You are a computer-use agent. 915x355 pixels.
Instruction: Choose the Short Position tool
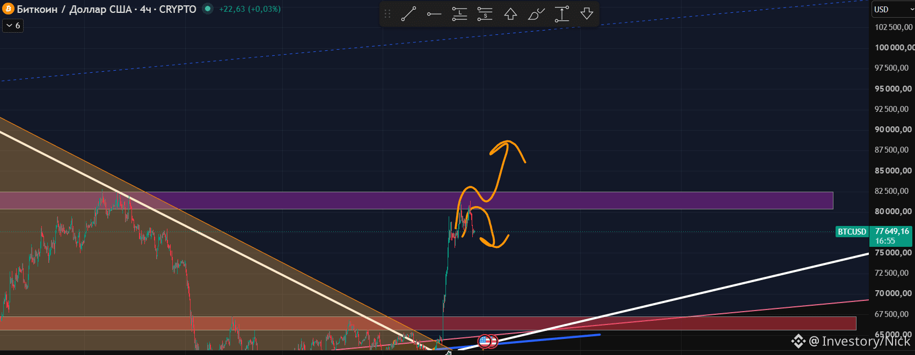tap(485, 14)
